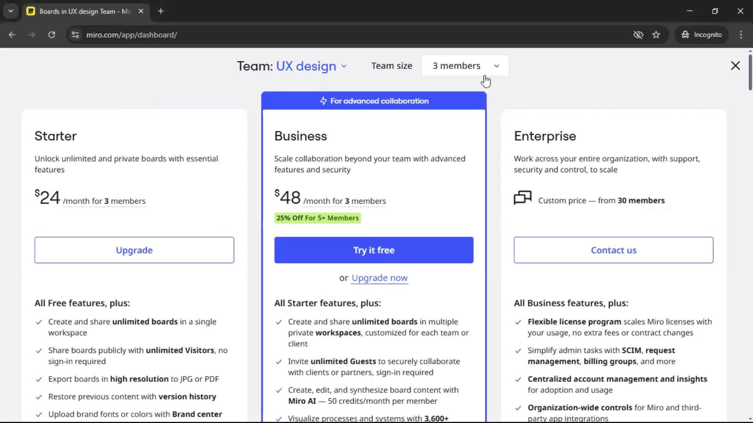Click the Enterprise custom price chat icon
Image resolution: width=753 pixels, height=423 pixels.
pos(522,198)
